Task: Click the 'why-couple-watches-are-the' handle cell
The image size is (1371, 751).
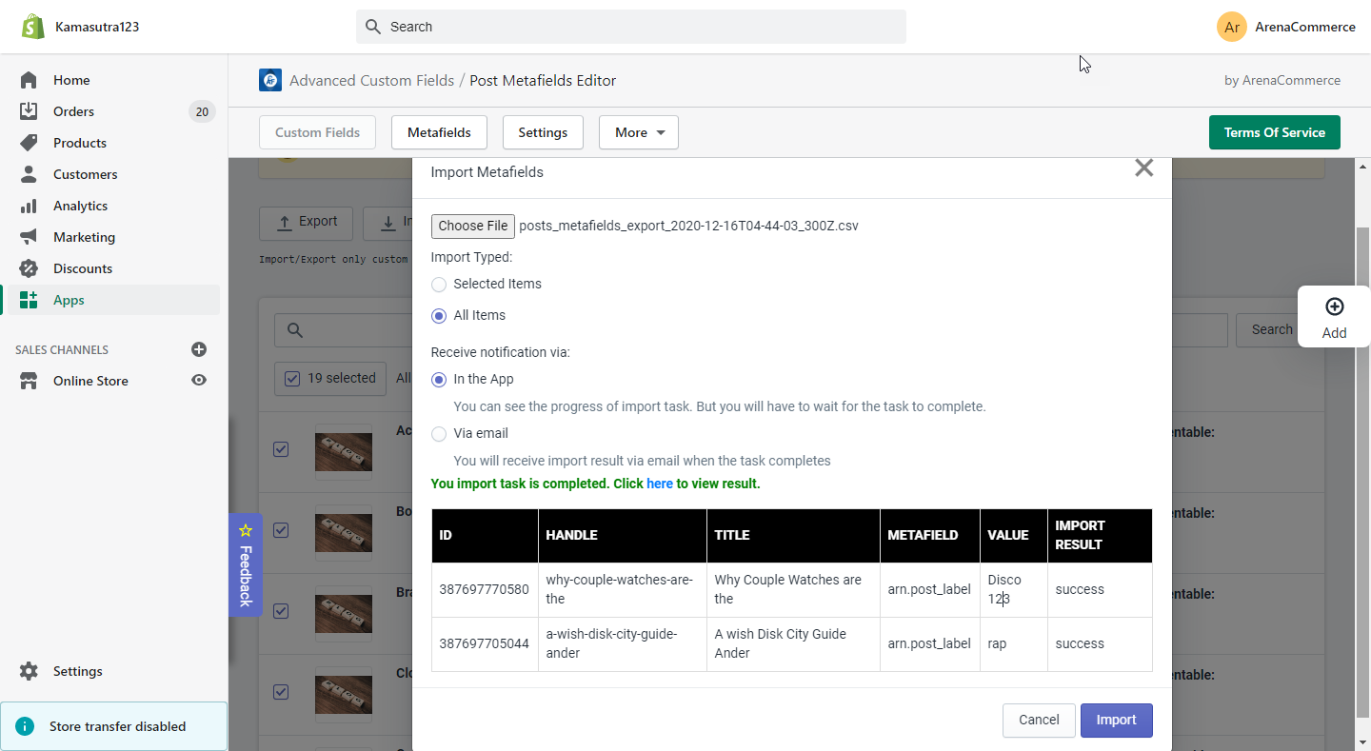Action: [x=622, y=589]
